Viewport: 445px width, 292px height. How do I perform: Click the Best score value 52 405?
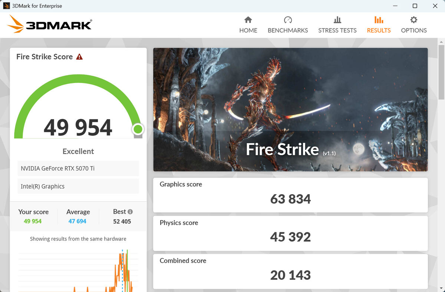122,221
